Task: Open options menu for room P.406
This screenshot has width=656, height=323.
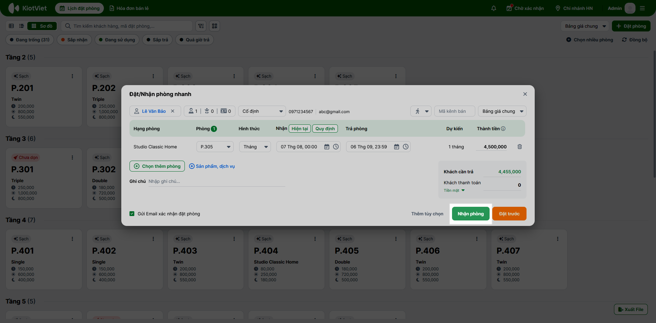Action: 477,239
